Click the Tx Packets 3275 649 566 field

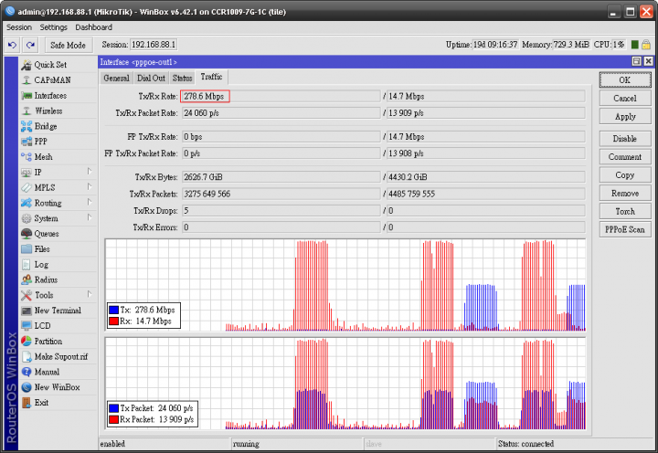[x=281, y=194]
